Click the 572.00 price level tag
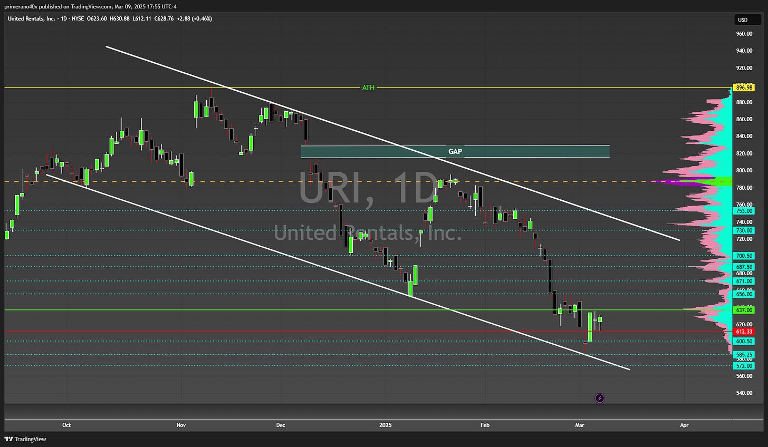The height and width of the screenshot is (447, 768). click(x=744, y=365)
